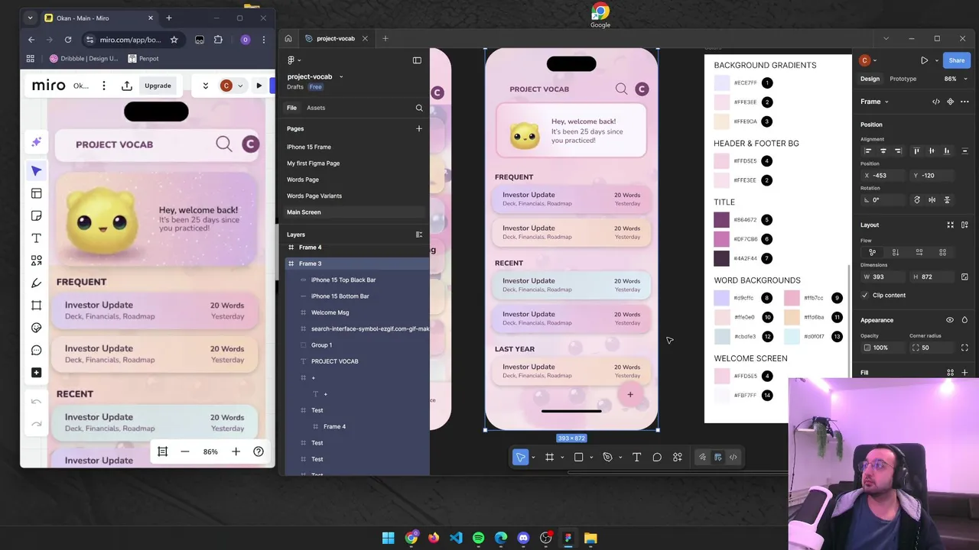
Task: Collapse all Figma layers toggle
Action: click(x=418, y=235)
